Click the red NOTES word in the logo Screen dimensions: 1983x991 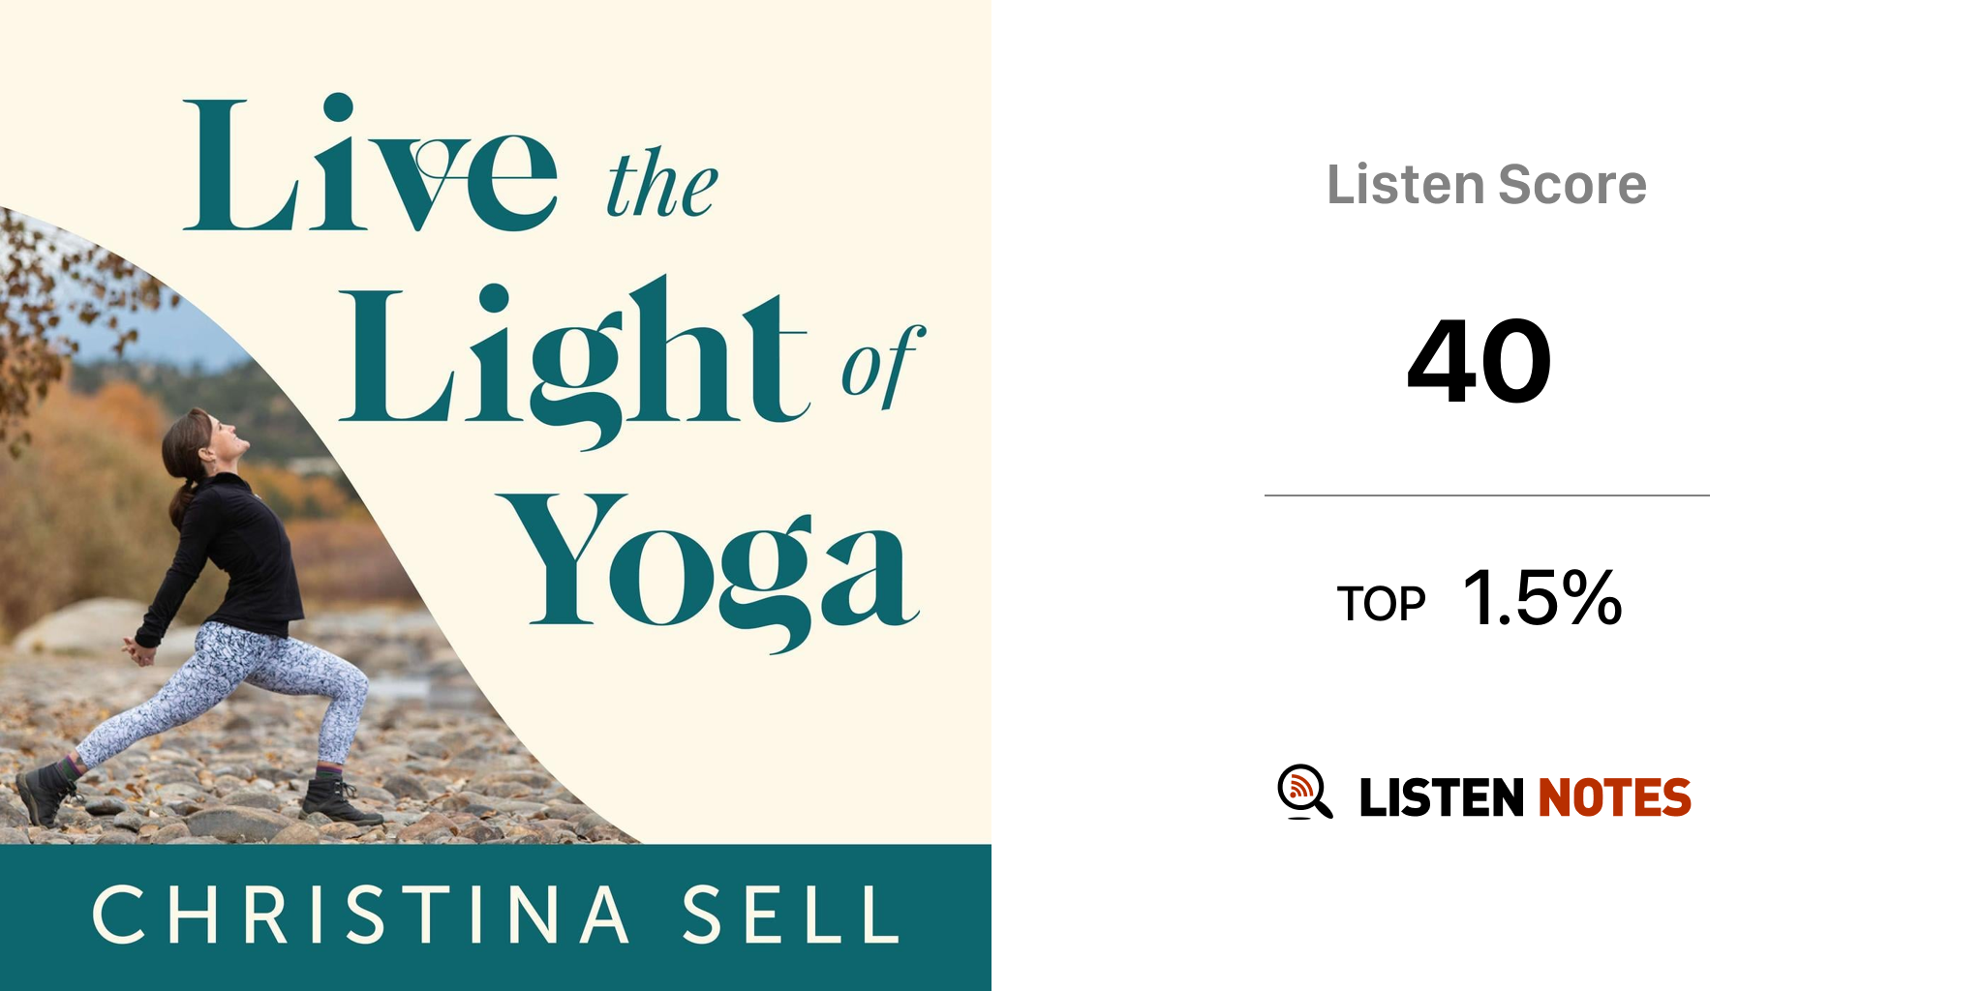(1614, 798)
